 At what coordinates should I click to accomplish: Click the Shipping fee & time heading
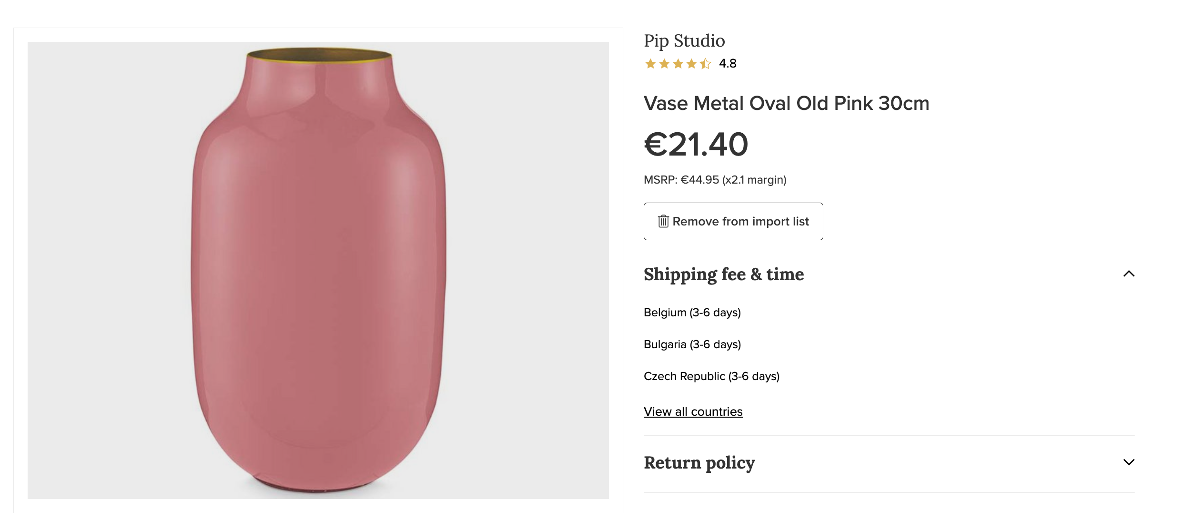(x=724, y=274)
